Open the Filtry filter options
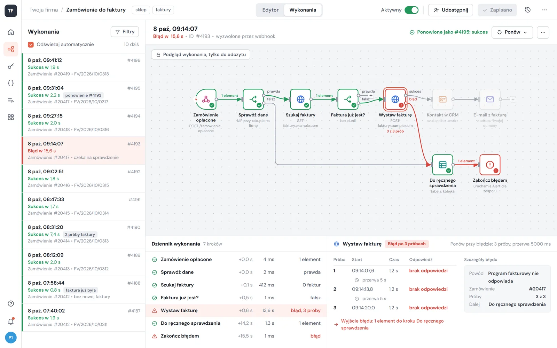Screen dimensions: 557x348 (125, 32)
